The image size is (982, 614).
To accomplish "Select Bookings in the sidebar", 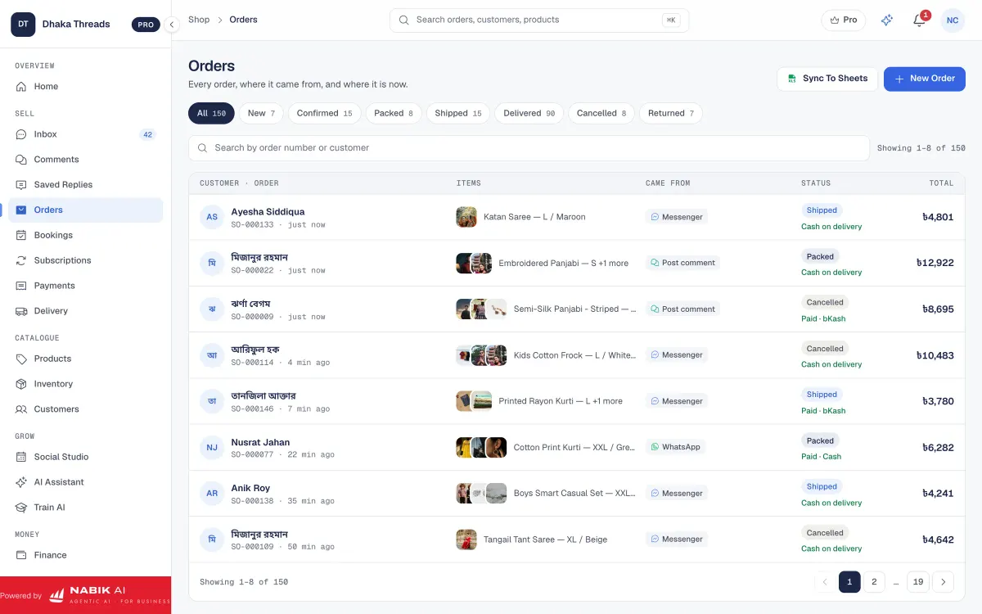I will click(x=85, y=235).
